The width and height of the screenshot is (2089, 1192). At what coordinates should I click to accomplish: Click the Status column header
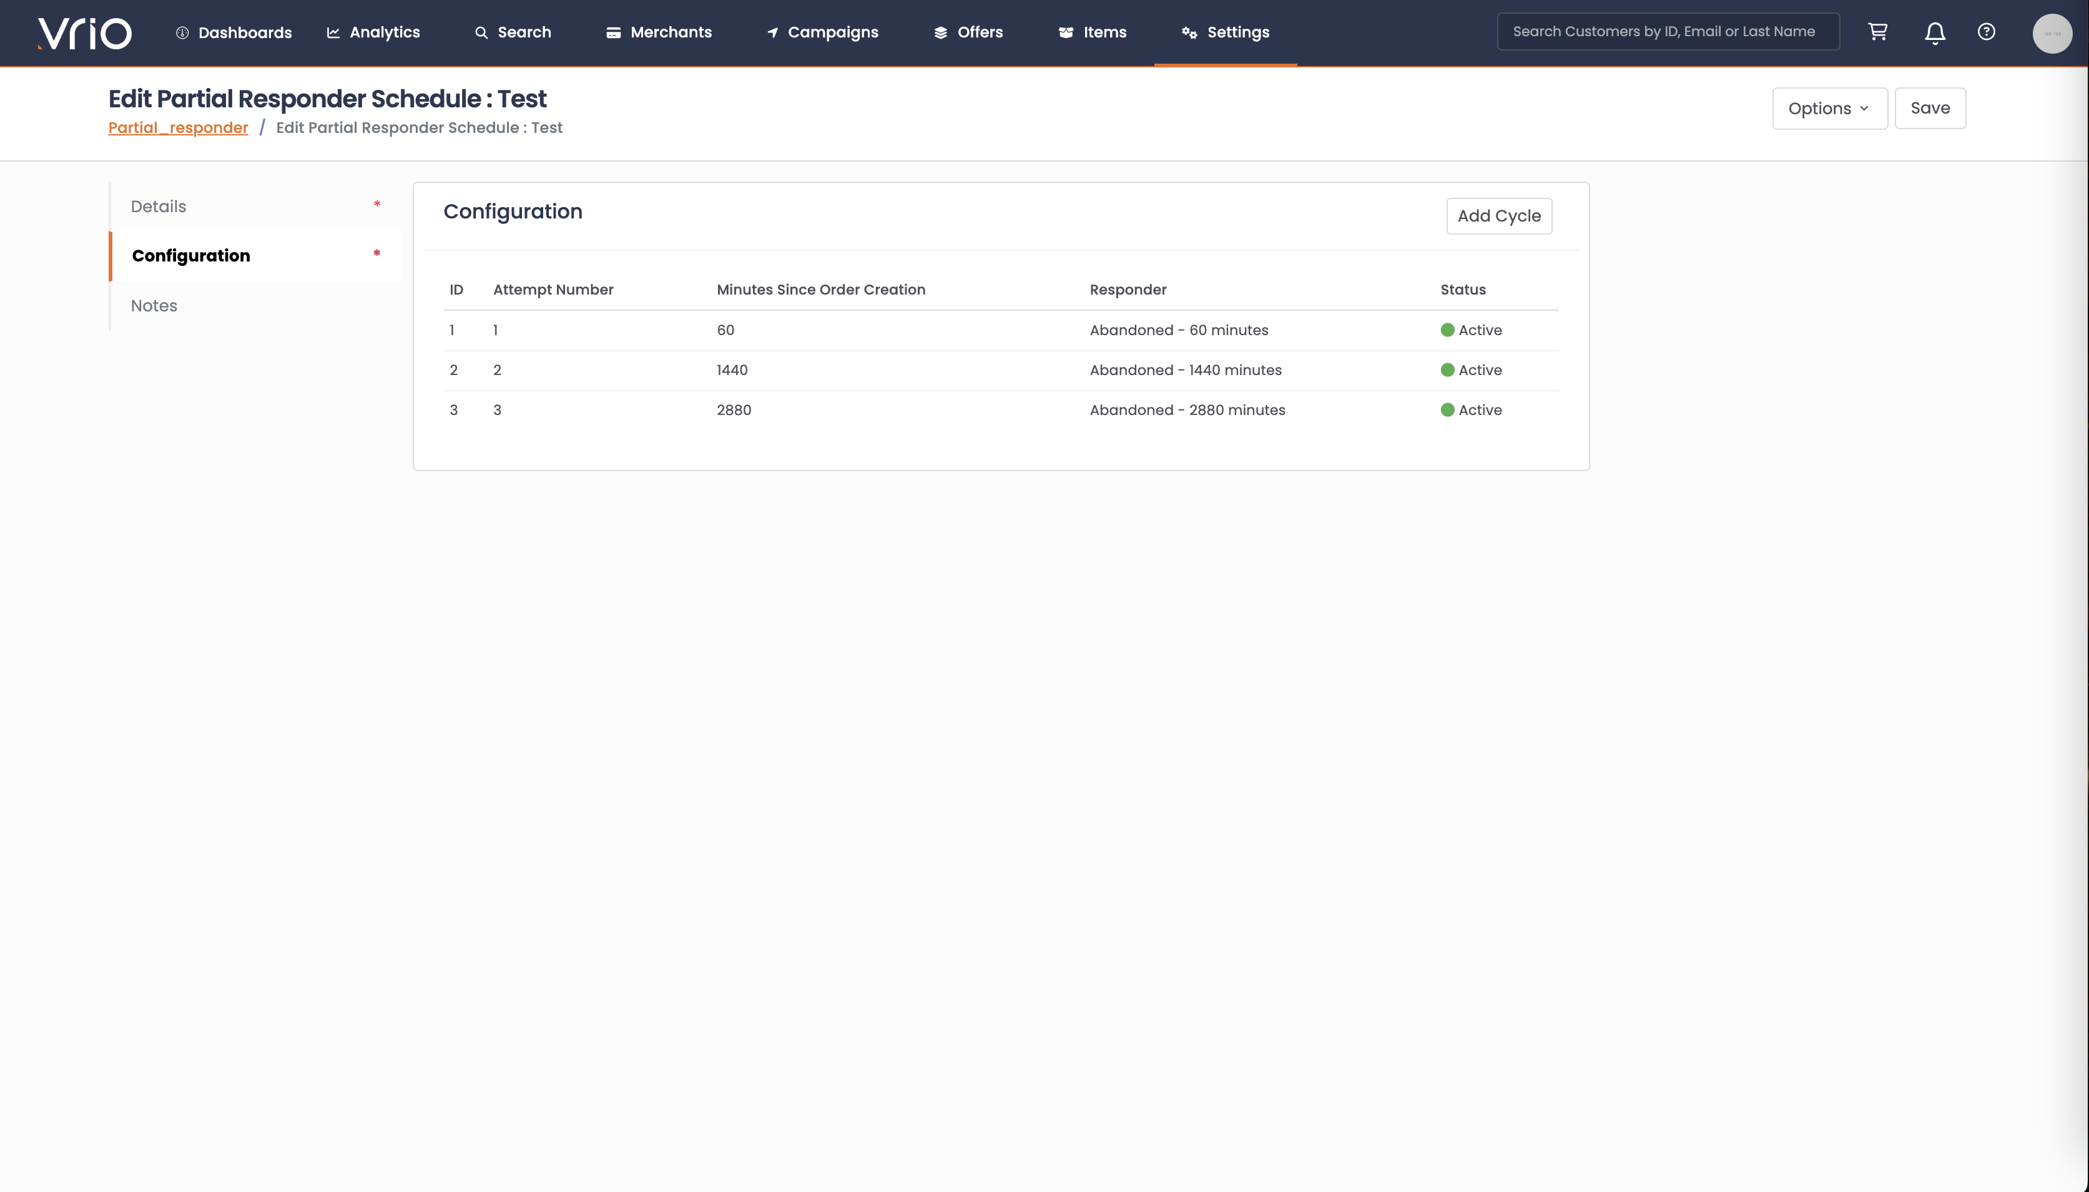(1463, 290)
